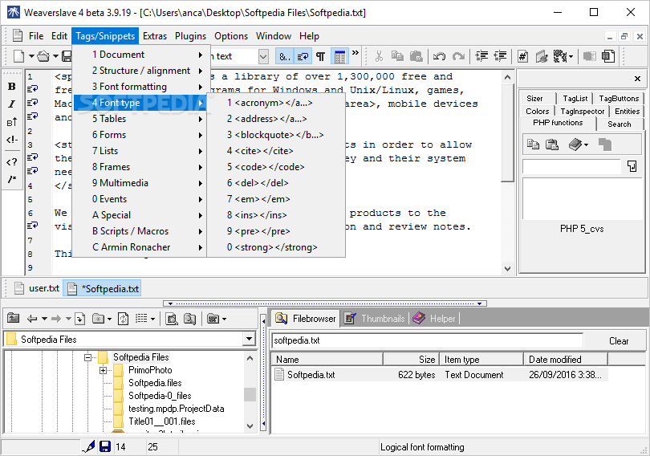The height and width of the screenshot is (456, 650).
Task: Click the pen edit icon in status bar
Action: click(x=88, y=446)
